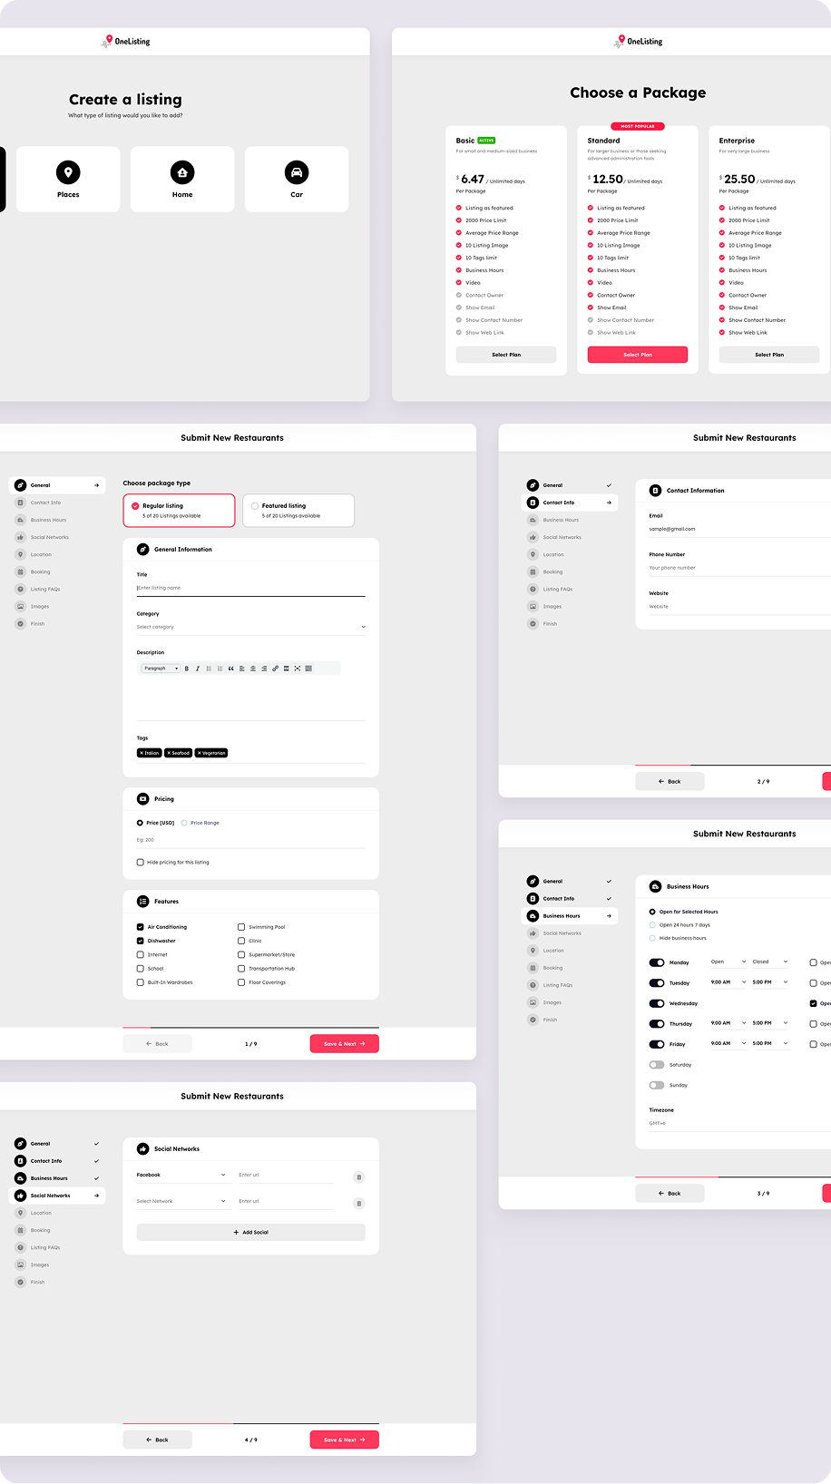Open Tuesday's 9:00 AM dropdown
The height and width of the screenshot is (1484, 831).
tap(728, 982)
